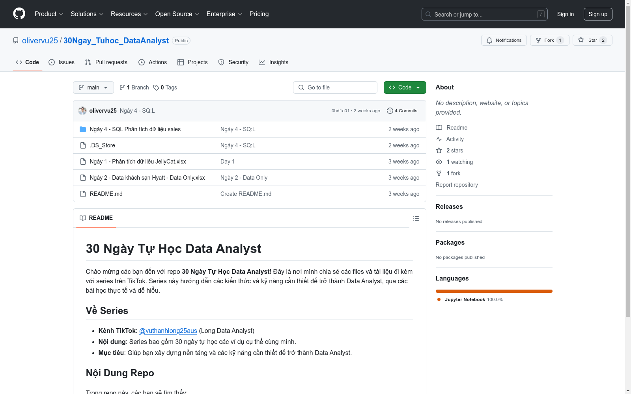Open the Packages section heading
Viewport: 631px width, 394px height.
pos(450,242)
